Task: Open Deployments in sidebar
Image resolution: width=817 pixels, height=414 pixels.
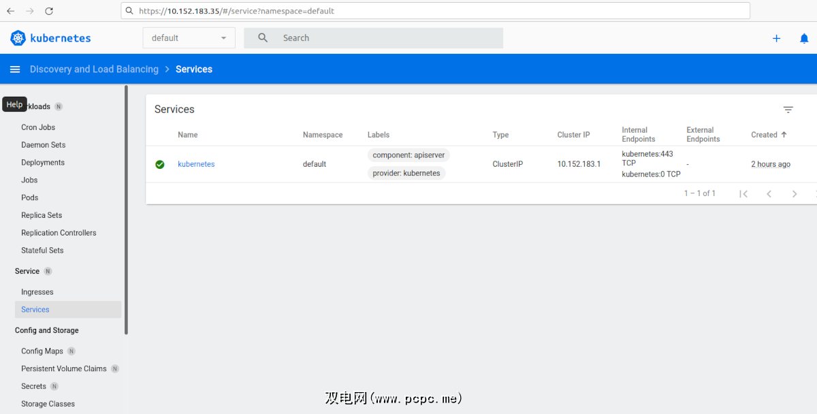Action: pyautogui.click(x=43, y=163)
